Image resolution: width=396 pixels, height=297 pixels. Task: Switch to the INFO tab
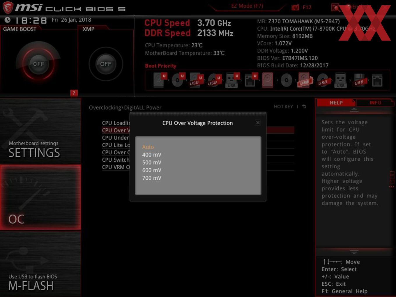(x=375, y=103)
